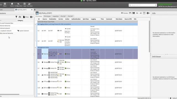Click the Default status indicator at bottom right
Image resolution: width=177 pixels, height=99 pixels.
click(173, 98)
